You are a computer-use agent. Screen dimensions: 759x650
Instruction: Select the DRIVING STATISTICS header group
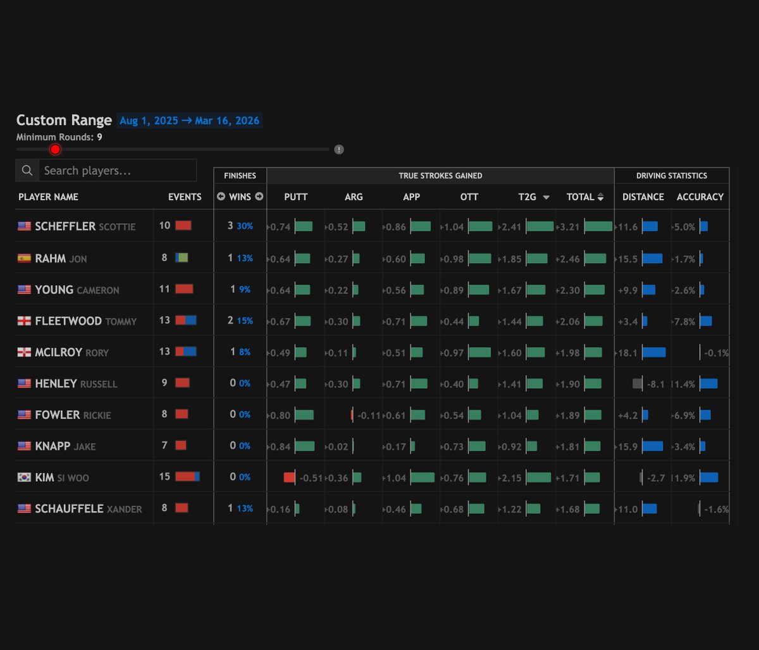click(672, 176)
